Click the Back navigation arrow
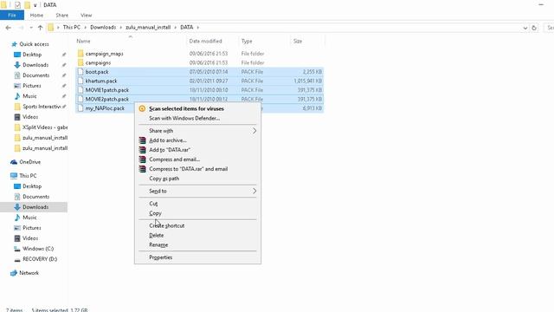 pos(9,28)
